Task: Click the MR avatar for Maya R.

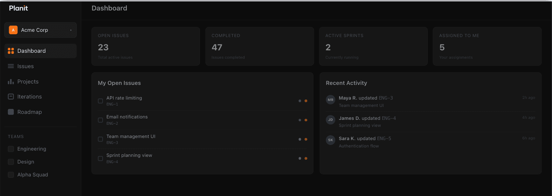Action: (331, 100)
